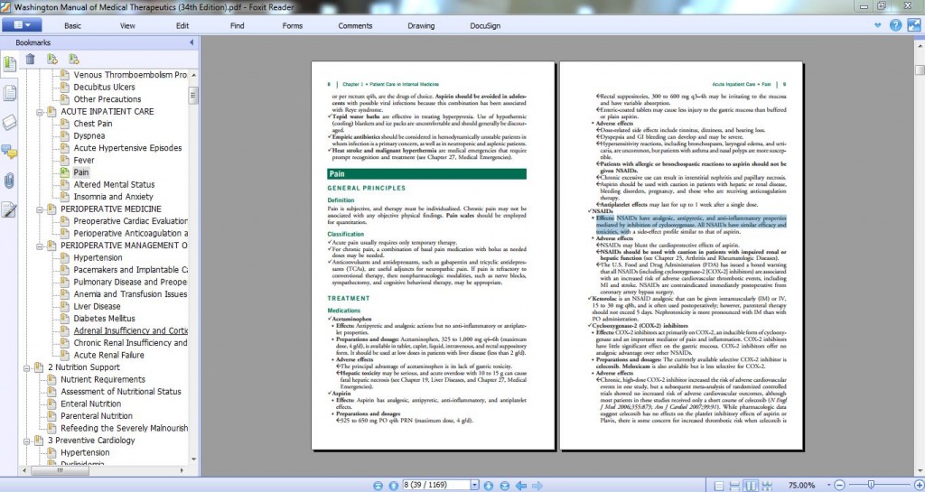Open the Comments ribbon tab
Viewport: 925px width, 492px height.
click(355, 26)
